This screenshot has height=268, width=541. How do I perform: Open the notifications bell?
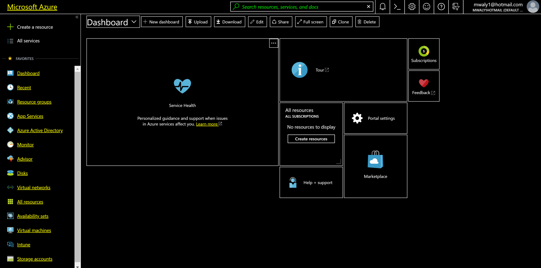point(382,7)
